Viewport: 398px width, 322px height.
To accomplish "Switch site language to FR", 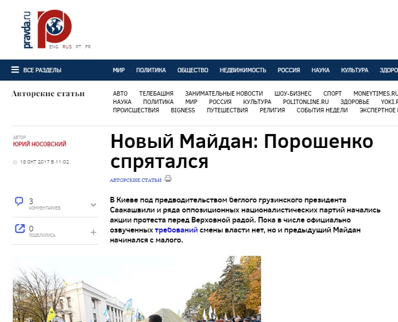I will click(88, 47).
